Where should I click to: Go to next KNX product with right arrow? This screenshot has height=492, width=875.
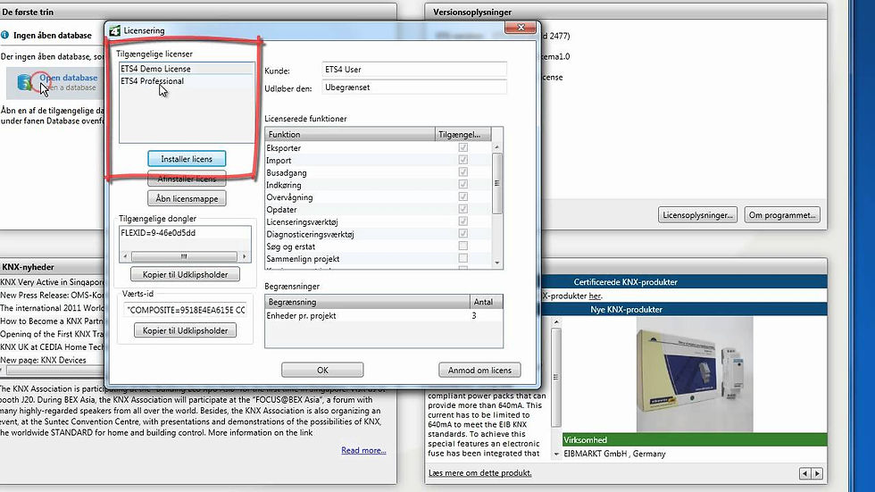pos(817,473)
